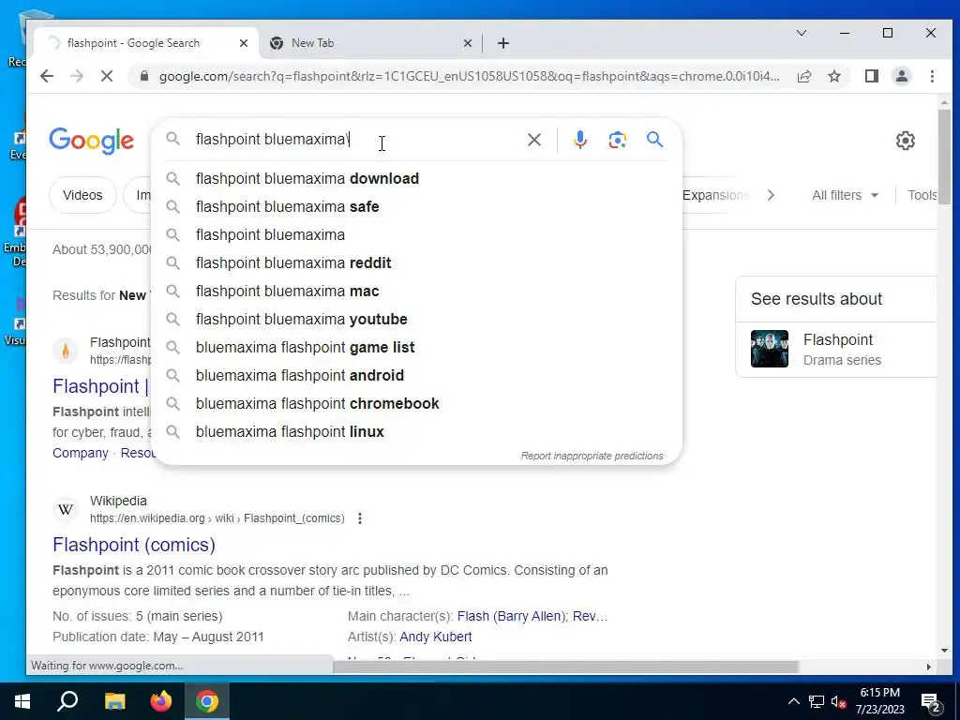This screenshot has width=960, height=720.
Task: Open Wikipedia result three-dot options
Action: coord(360,518)
